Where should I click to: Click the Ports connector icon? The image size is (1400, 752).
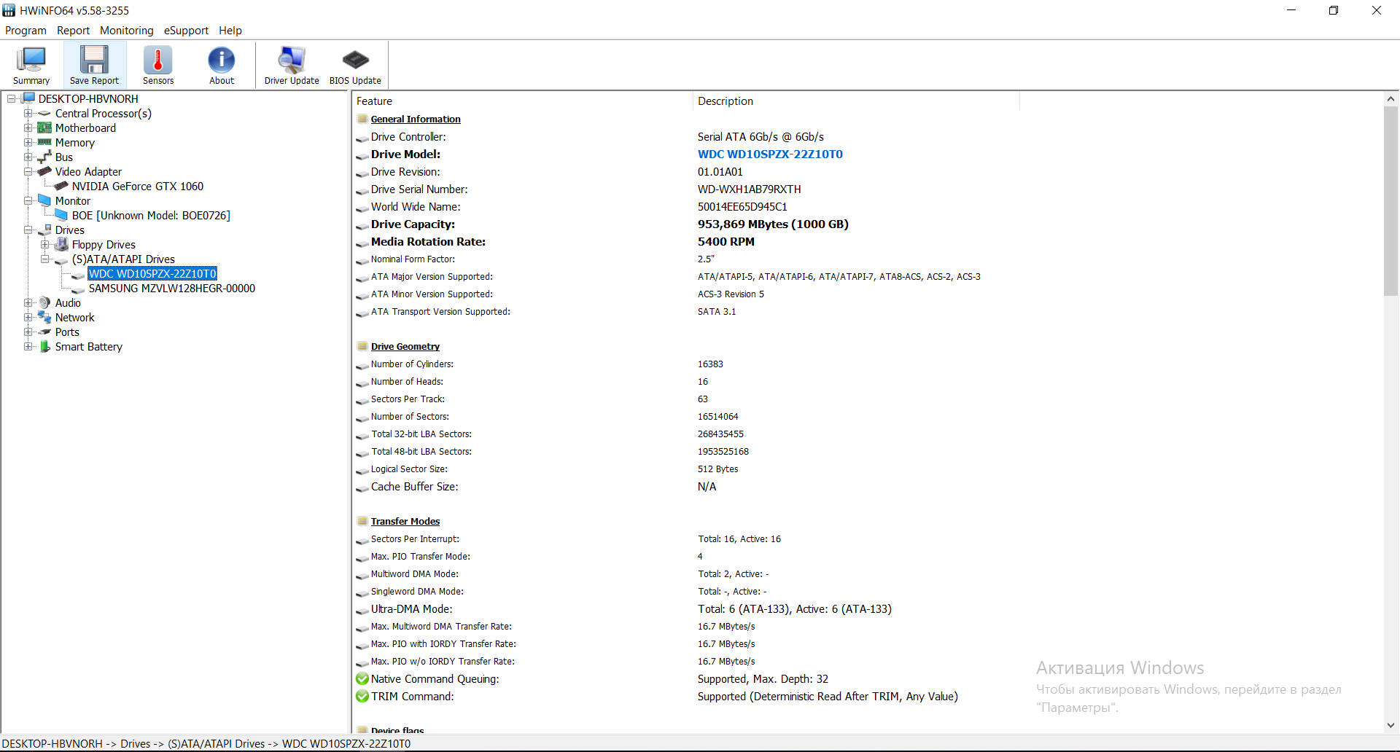tap(44, 332)
